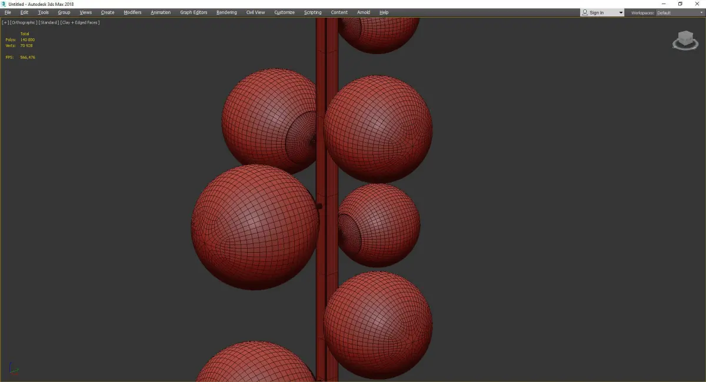
Task: Click the FPS value '566,476'
Action: pyautogui.click(x=28, y=57)
